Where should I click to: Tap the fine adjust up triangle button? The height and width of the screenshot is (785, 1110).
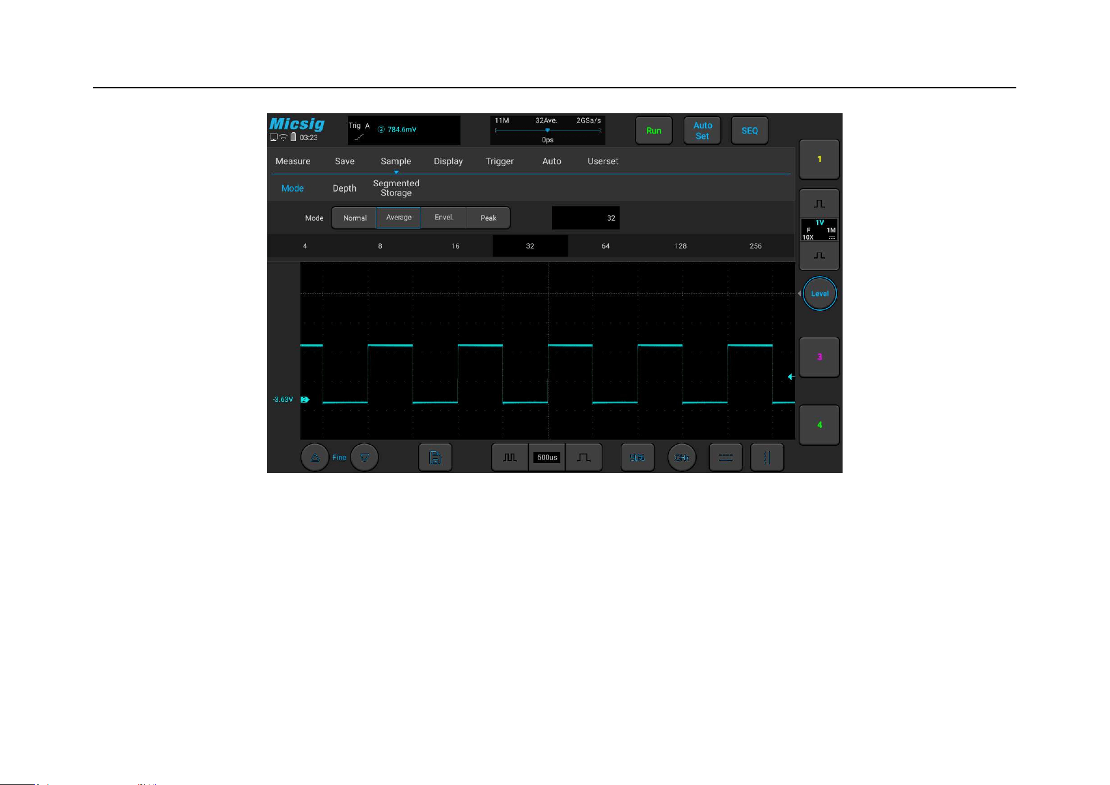[x=315, y=457]
